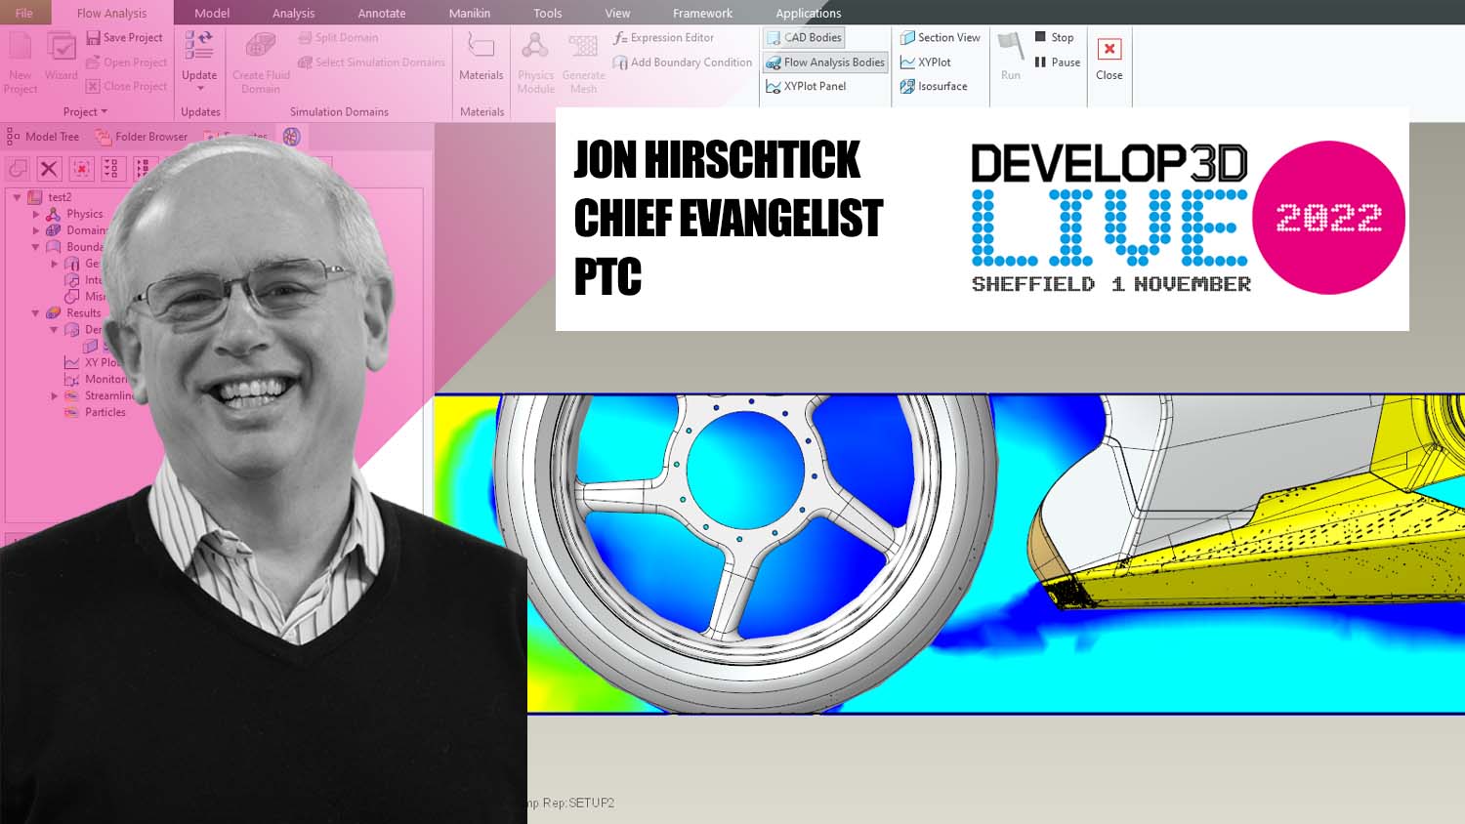
Task: Expand the Physics node in the model tree
Action: pyautogui.click(x=38, y=213)
